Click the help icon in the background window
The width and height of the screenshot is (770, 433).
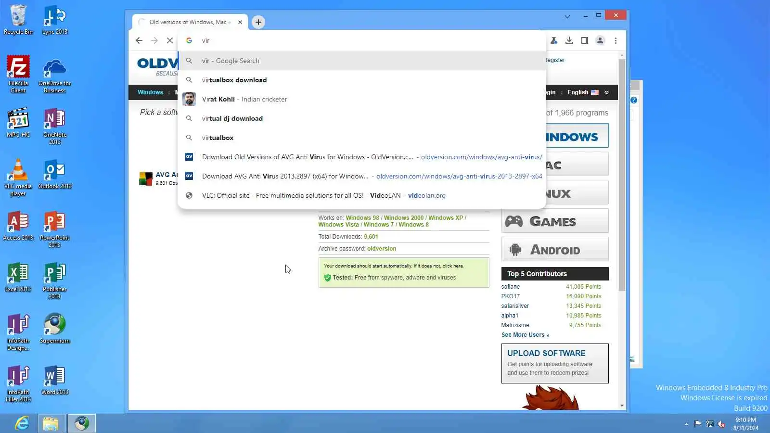(x=634, y=100)
